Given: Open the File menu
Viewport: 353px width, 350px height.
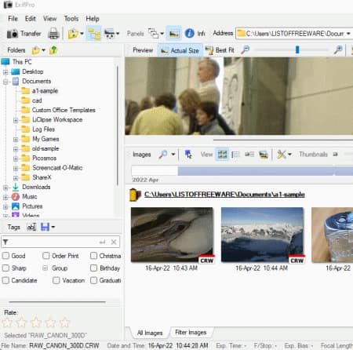Looking at the screenshot, I should coord(13,19).
